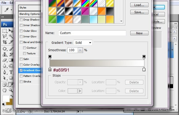The height and width of the screenshot is (115, 179).
Task: Select the Rectangular Marquee tool
Action: point(4,31)
